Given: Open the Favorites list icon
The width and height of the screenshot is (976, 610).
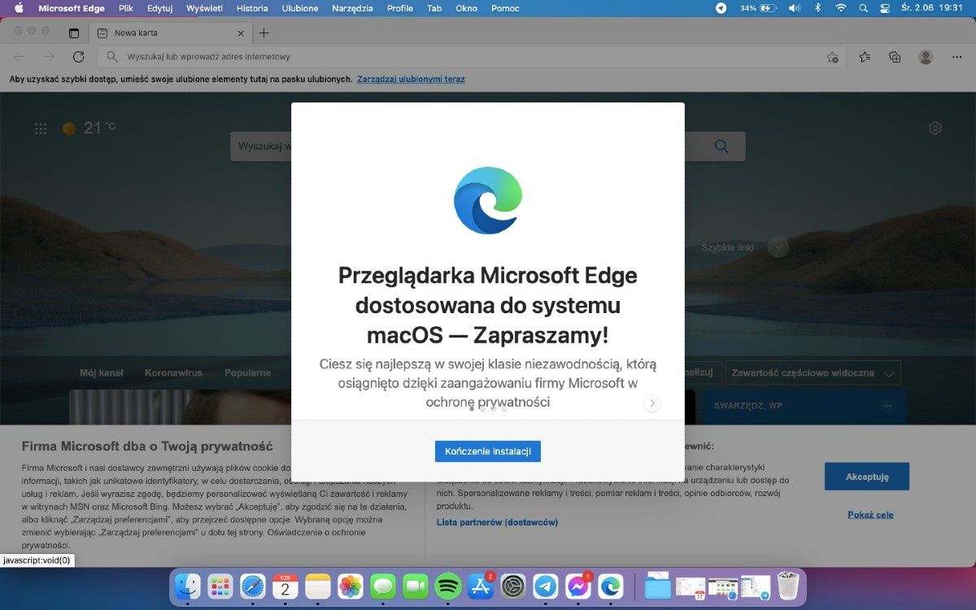Looking at the screenshot, I should tap(865, 57).
